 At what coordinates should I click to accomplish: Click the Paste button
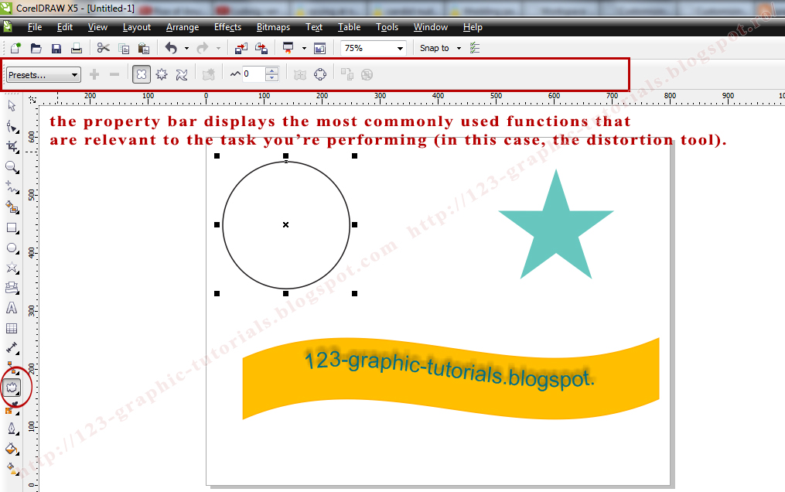tap(143, 47)
